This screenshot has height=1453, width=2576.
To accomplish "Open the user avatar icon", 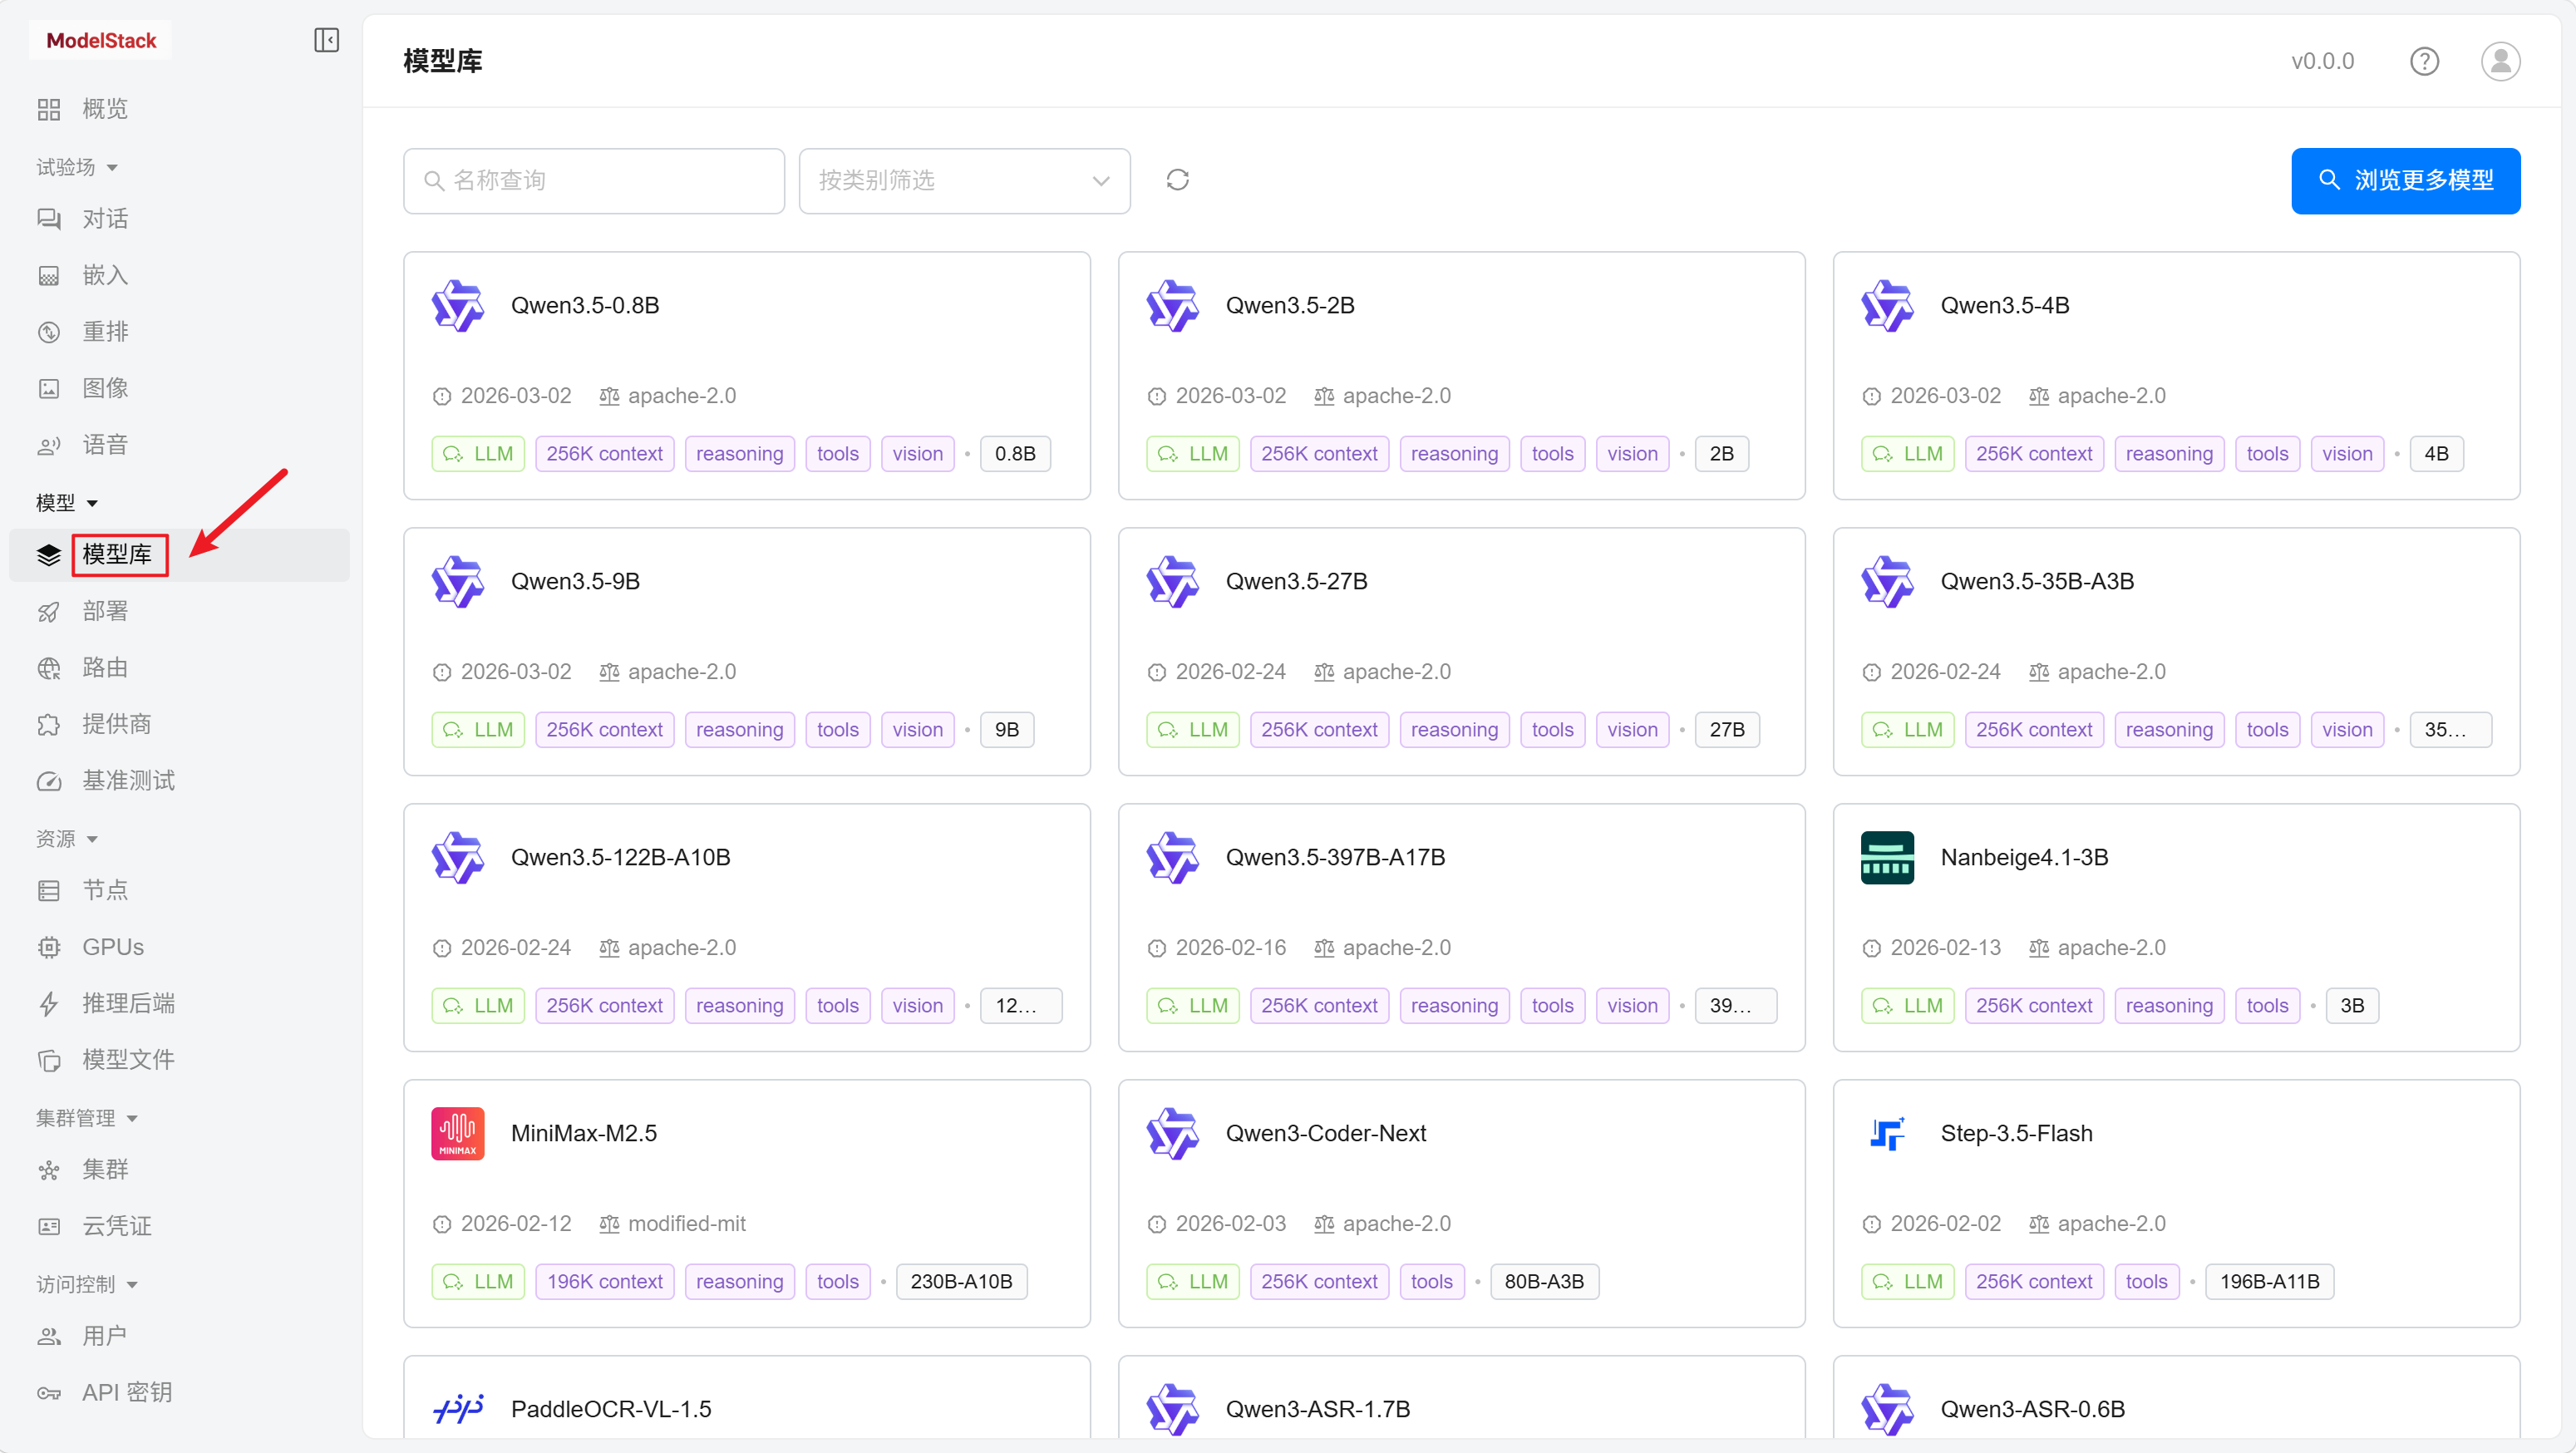I will coord(2500,61).
